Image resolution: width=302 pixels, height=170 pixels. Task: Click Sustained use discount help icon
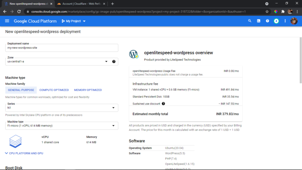[163, 104]
